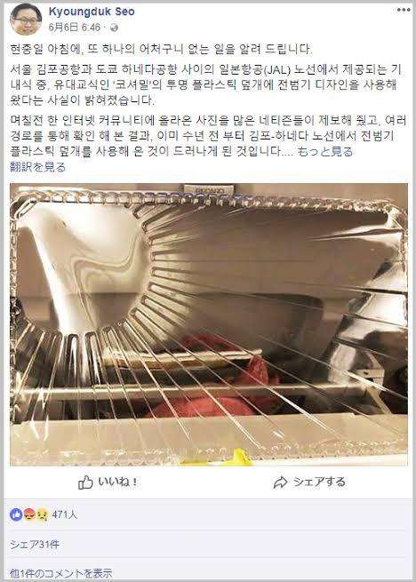Open the シェア31件 shares list
The width and height of the screenshot is (416, 582).
click(x=34, y=545)
